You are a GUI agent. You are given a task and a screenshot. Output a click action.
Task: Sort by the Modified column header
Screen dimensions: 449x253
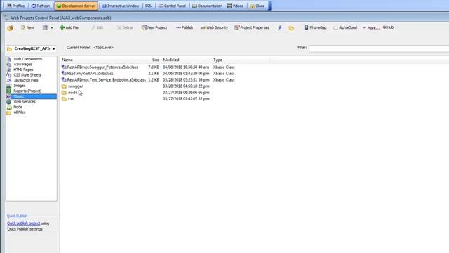pos(171,60)
